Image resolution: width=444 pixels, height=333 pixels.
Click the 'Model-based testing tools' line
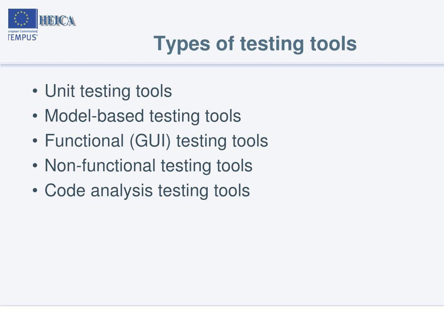pyautogui.click(x=143, y=116)
